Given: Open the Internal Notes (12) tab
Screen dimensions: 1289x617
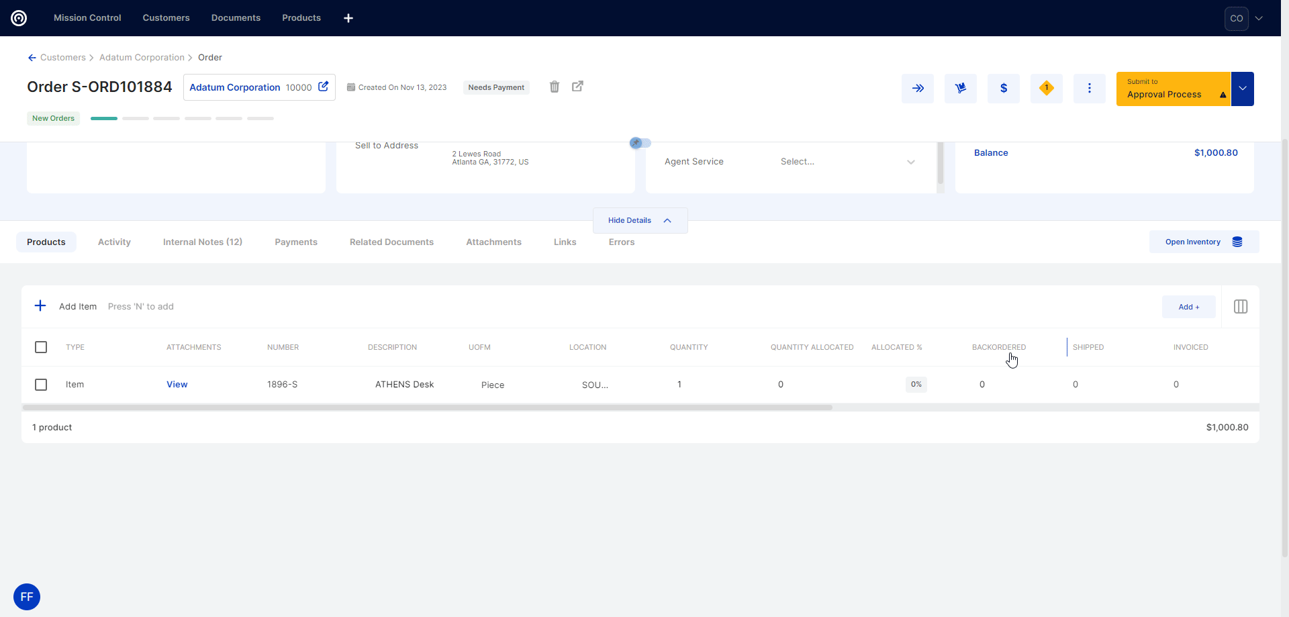Looking at the screenshot, I should click(202, 242).
